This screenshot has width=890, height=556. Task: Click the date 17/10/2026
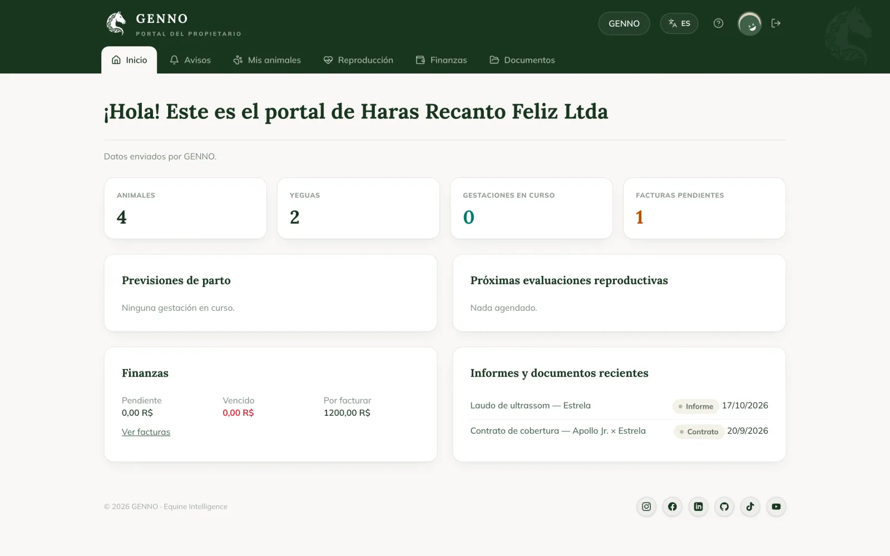pos(745,406)
